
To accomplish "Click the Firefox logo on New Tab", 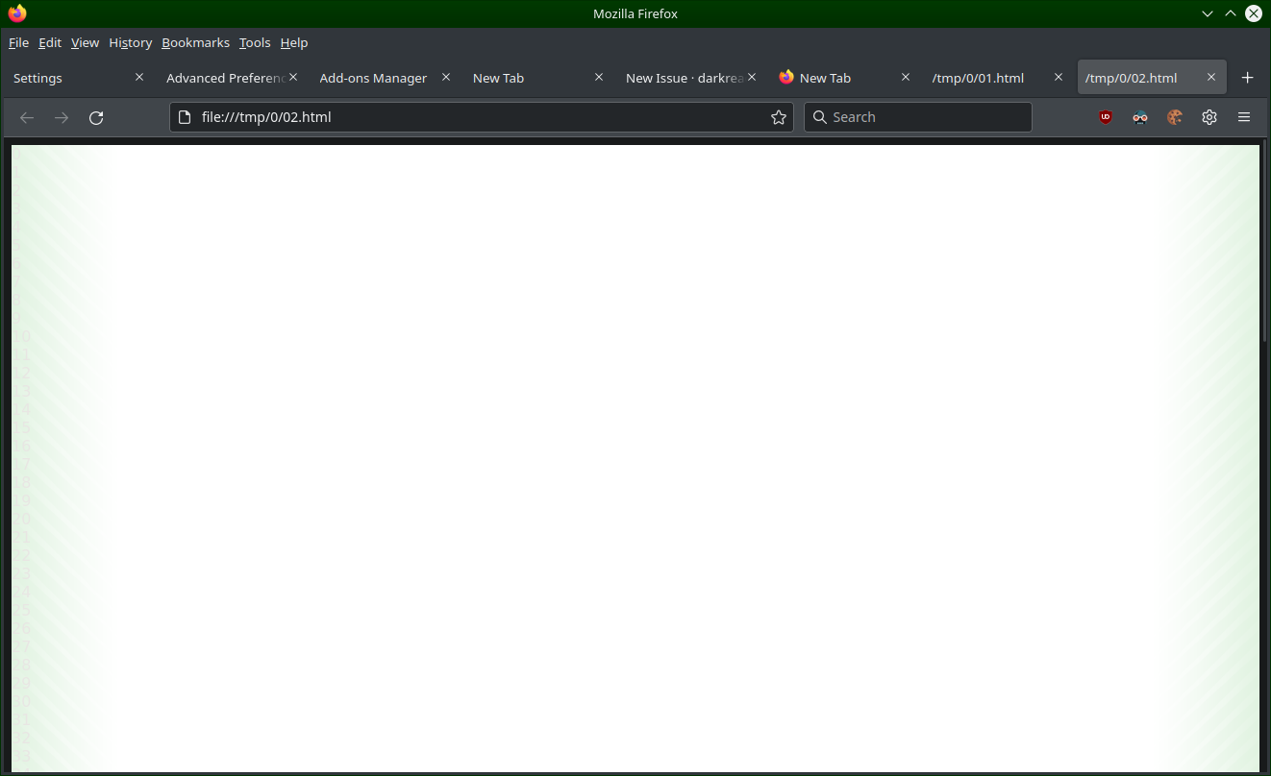I will [786, 77].
